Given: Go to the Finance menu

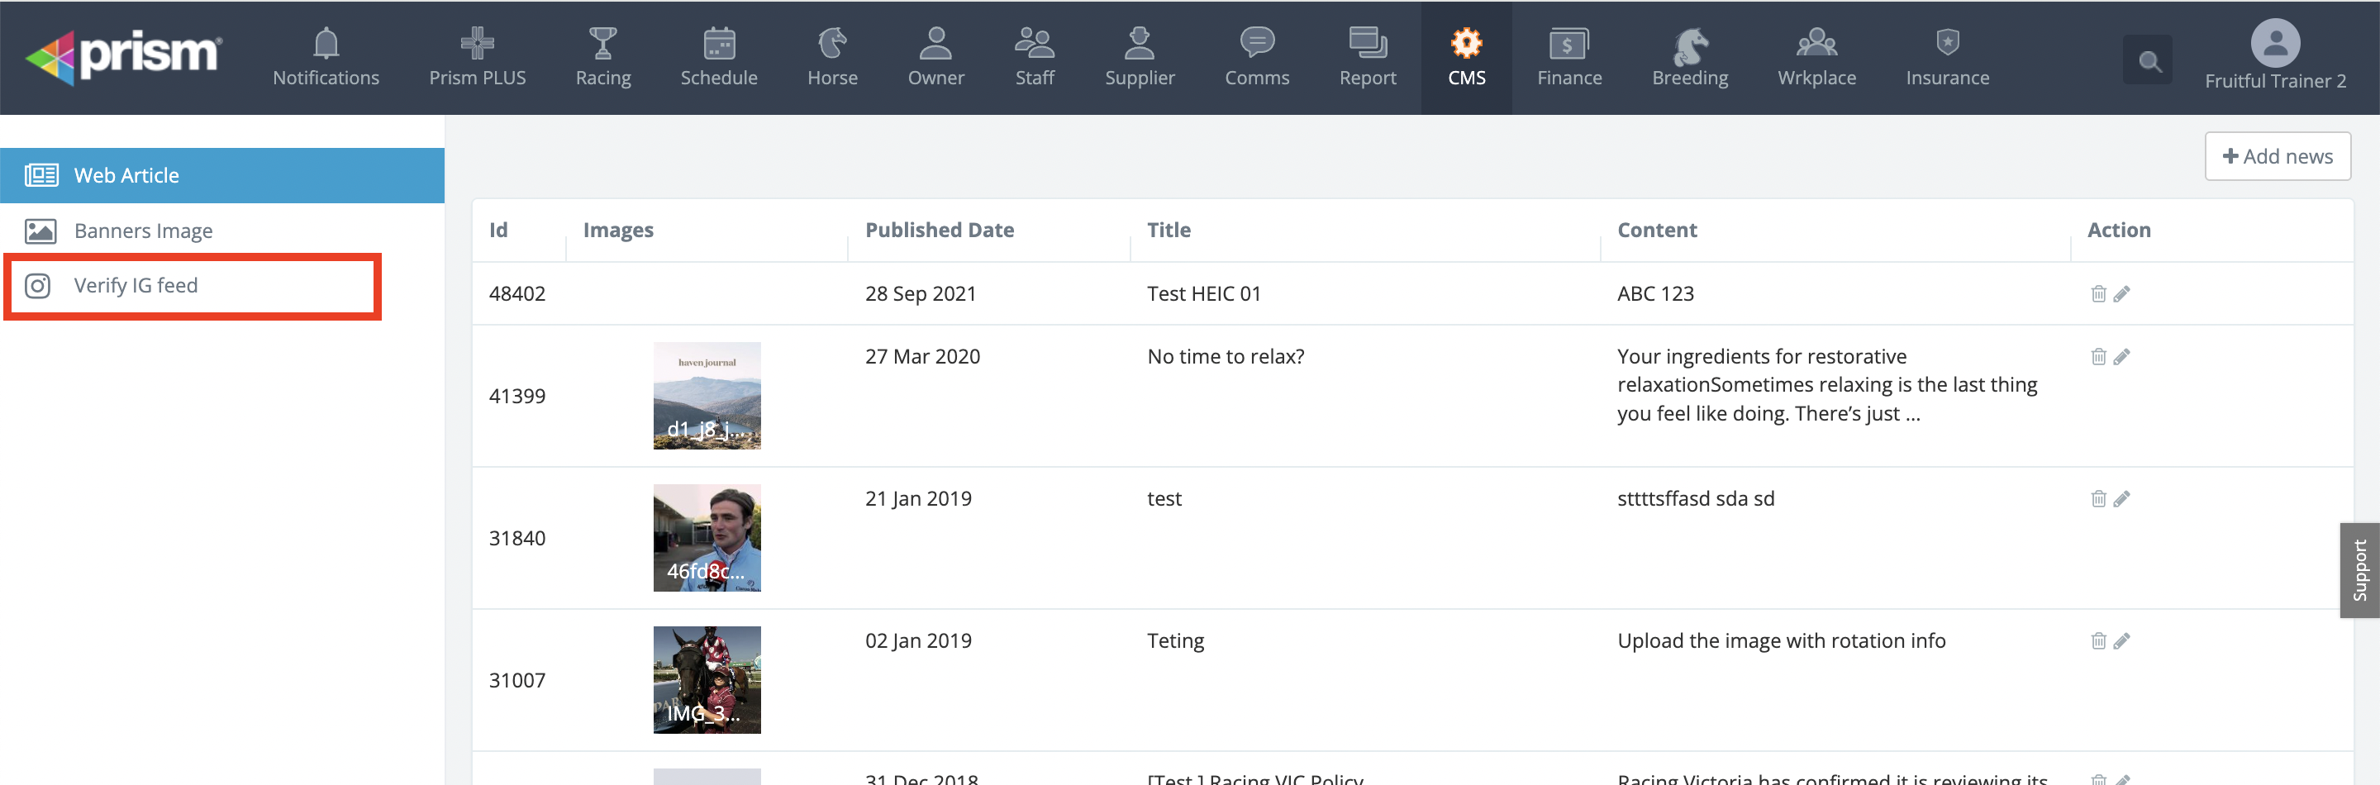Looking at the screenshot, I should (x=1568, y=57).
